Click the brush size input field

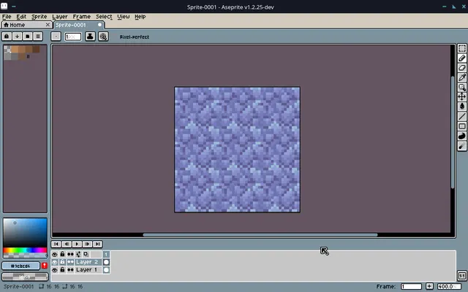tap(73, 36)
